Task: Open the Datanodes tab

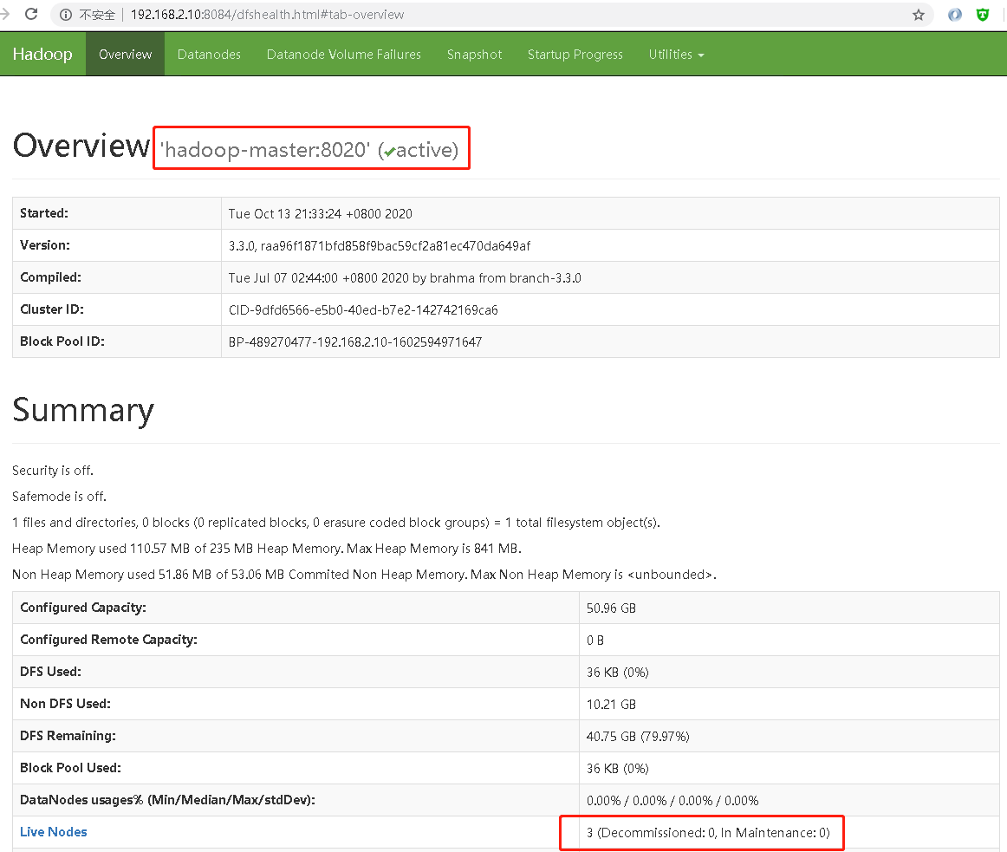Action: (209, 54)
